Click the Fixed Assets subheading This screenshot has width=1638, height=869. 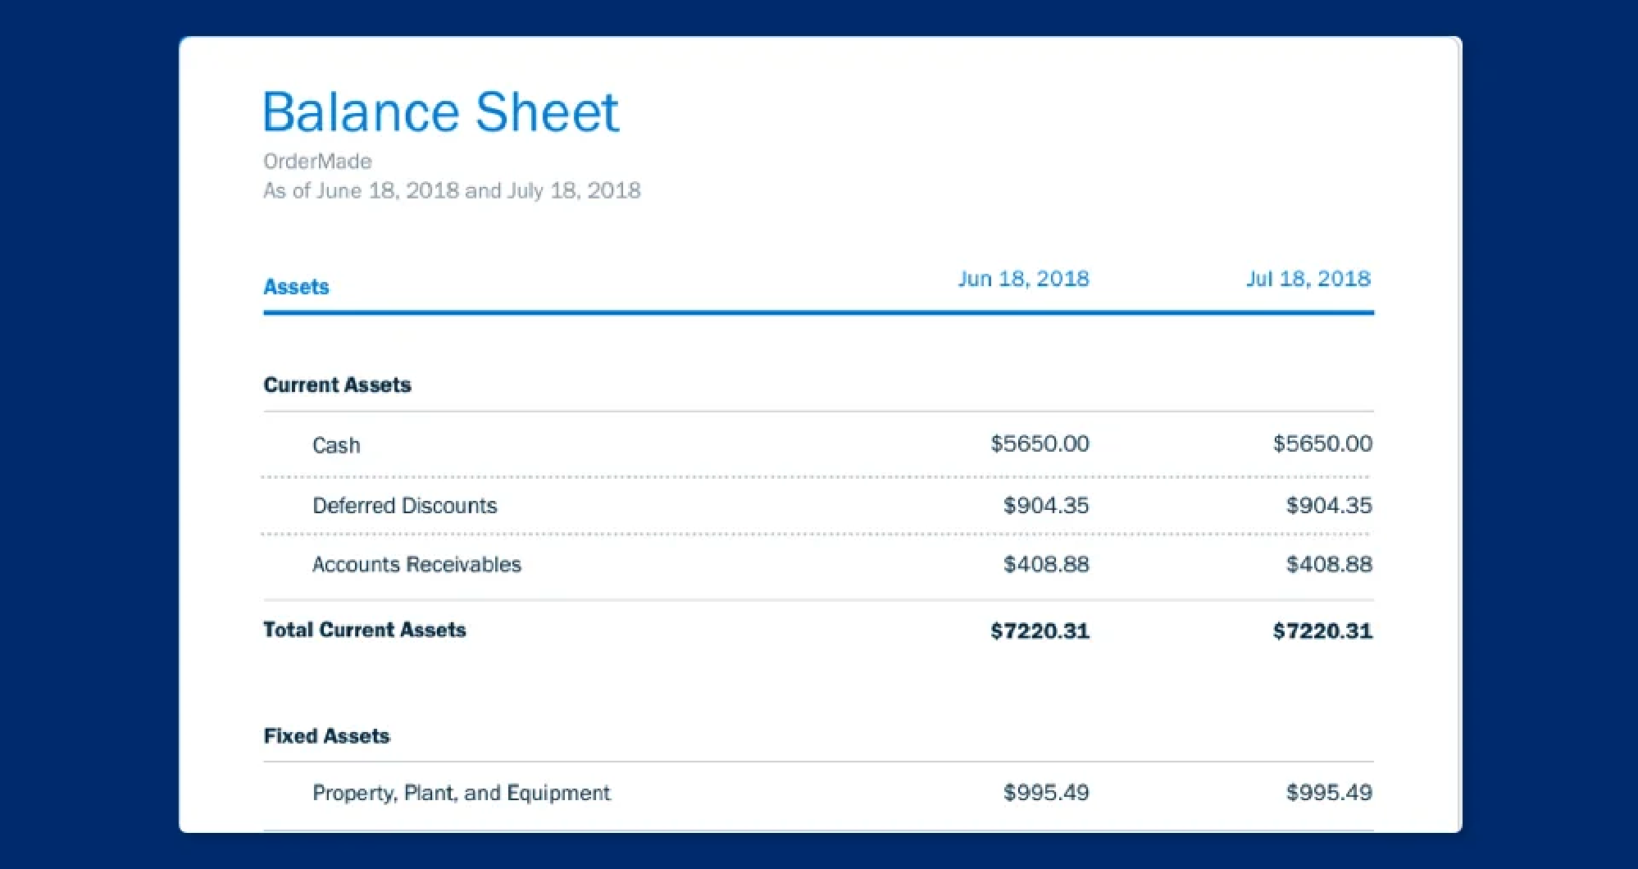326,735
